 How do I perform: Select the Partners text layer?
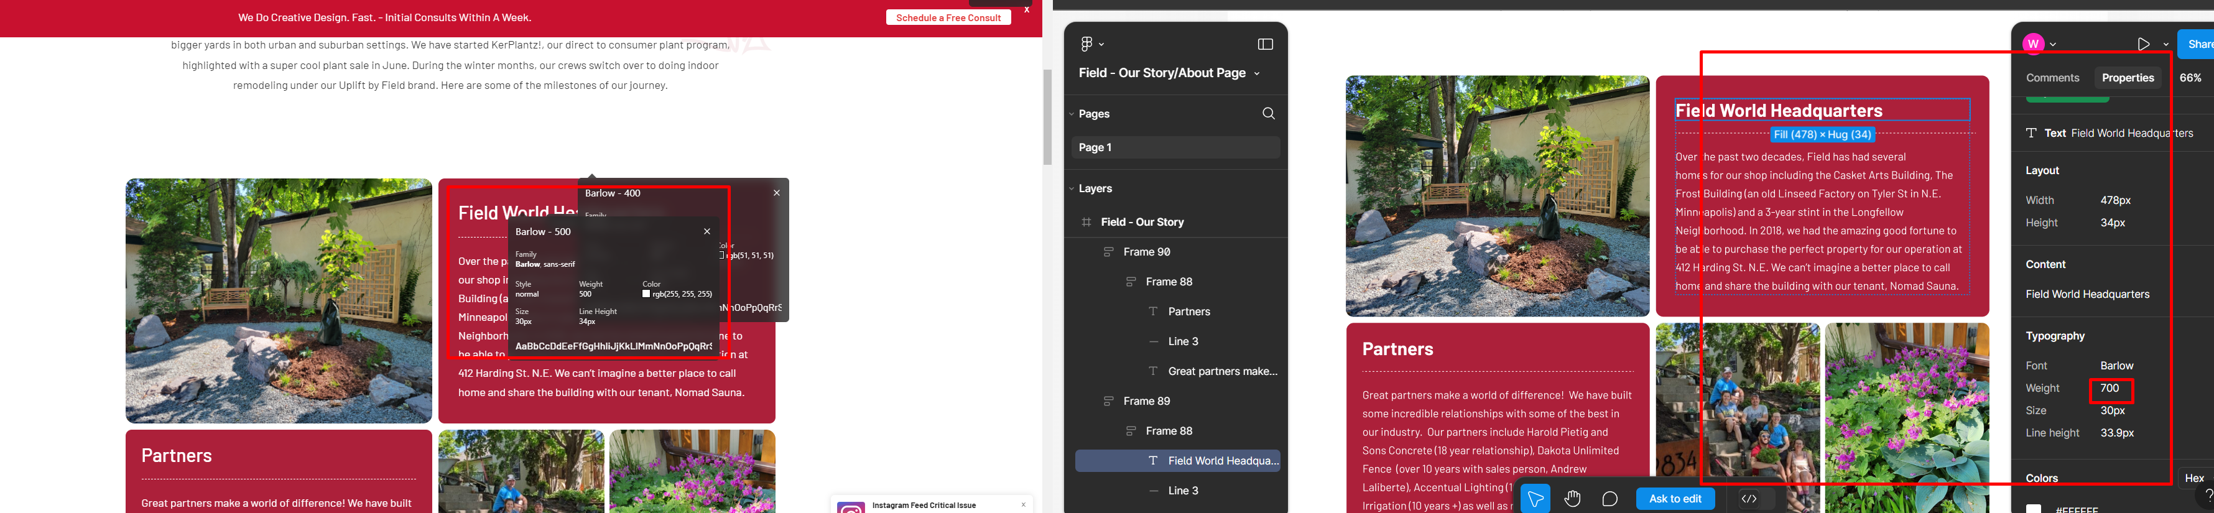[1188, 311]
